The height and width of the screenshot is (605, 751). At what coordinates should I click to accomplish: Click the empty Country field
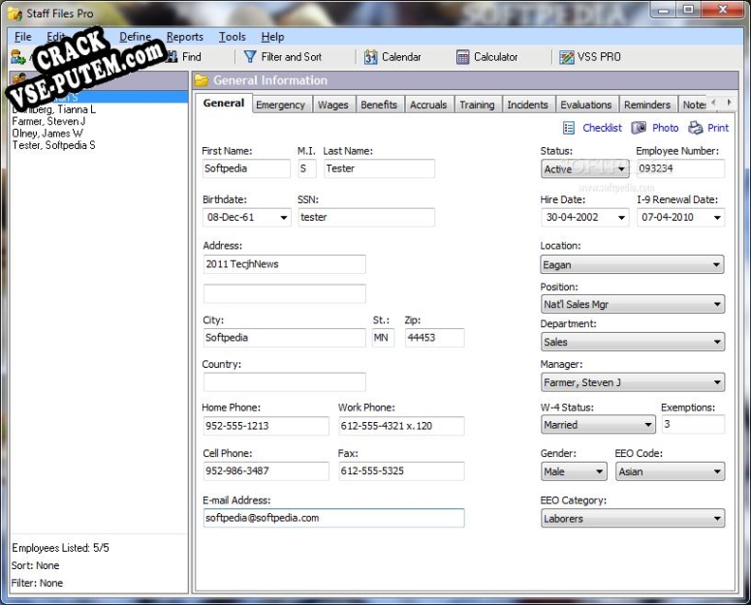point(285,382)
